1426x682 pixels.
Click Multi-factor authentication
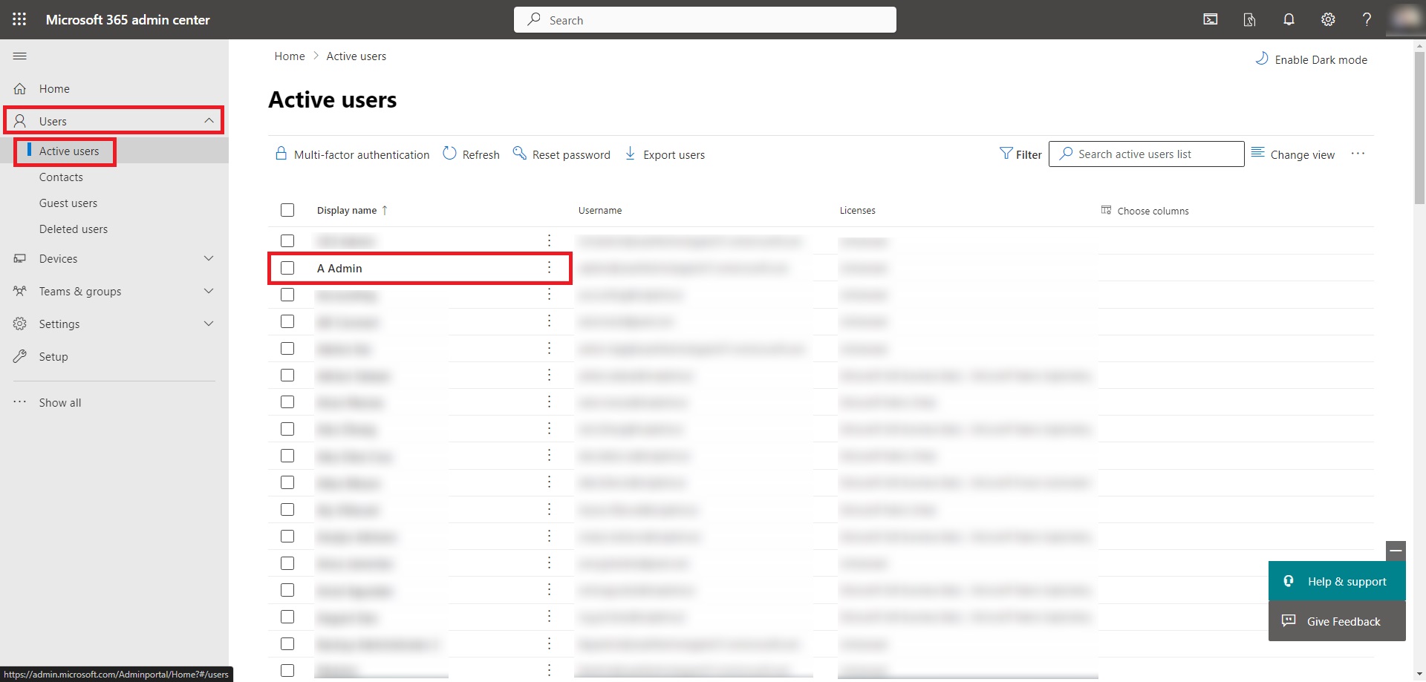pos(353,154)
